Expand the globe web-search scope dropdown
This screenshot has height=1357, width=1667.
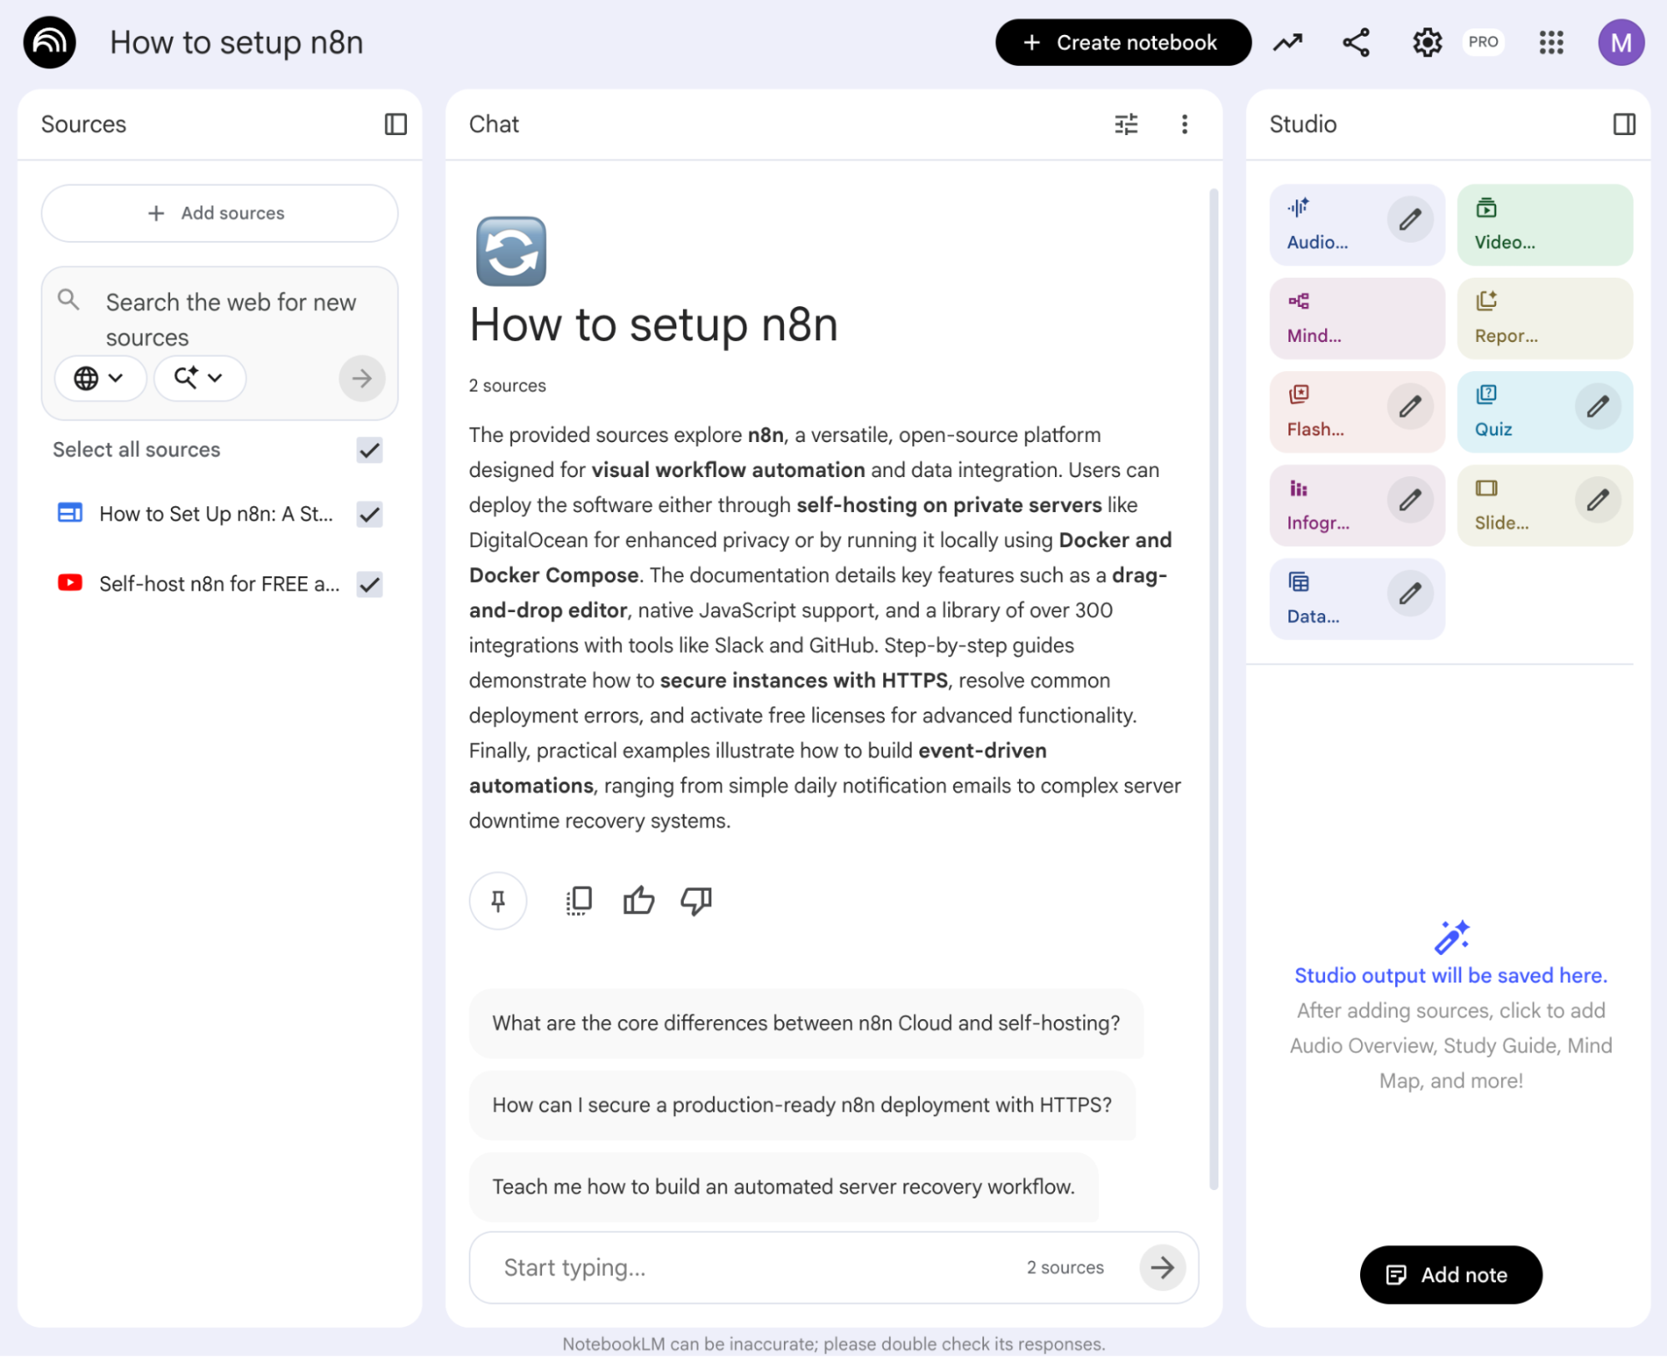pos(100,378)
